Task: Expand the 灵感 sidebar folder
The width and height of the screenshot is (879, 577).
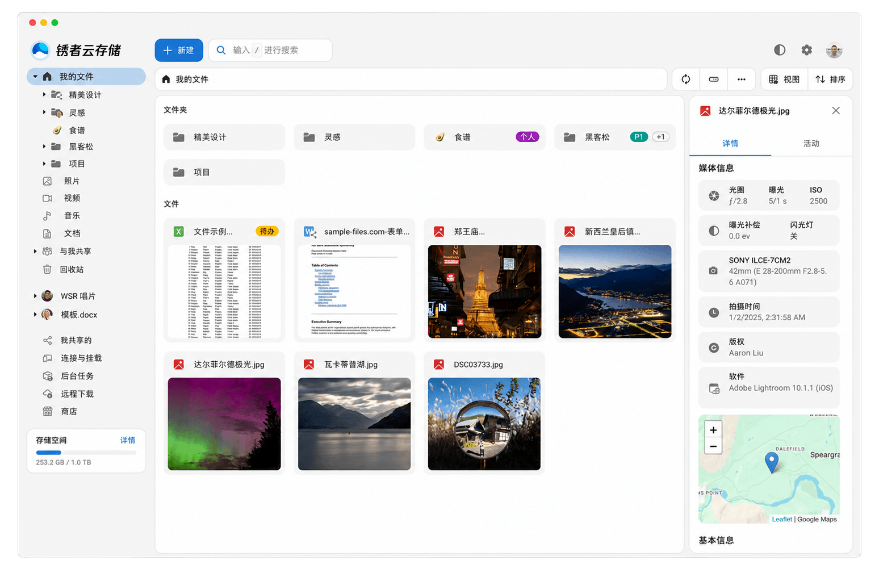Action: point(44,112)
